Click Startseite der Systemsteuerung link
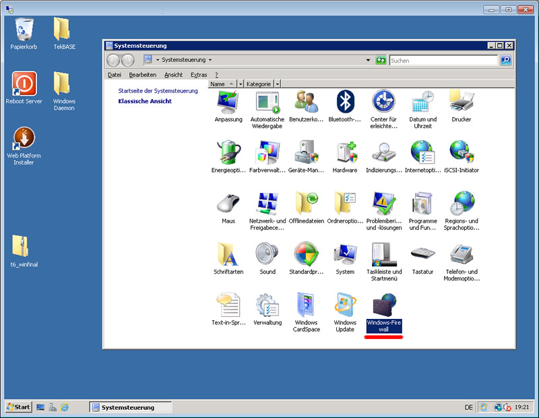 coord(158,91)
